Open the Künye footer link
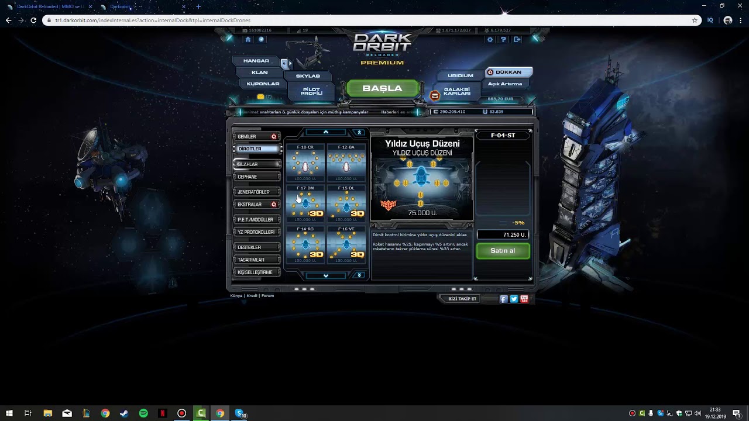 236,296
